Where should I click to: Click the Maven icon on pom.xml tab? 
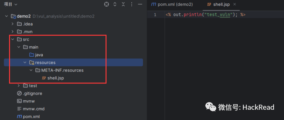click(153, 4)
